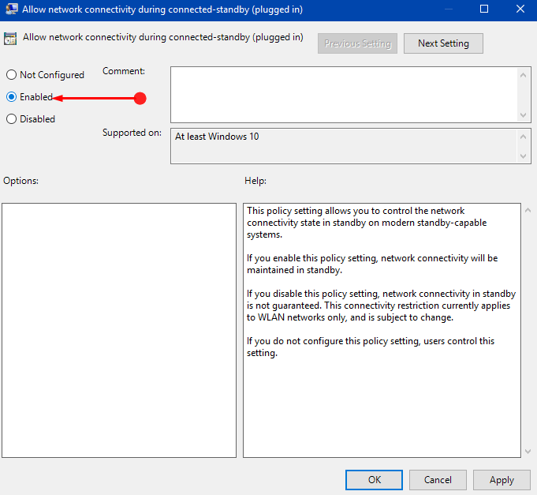
Task: Click the policy setting icon beside the heading
Action: coord(10,39)
